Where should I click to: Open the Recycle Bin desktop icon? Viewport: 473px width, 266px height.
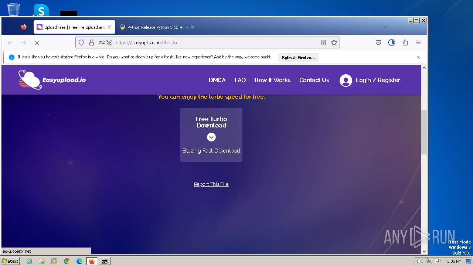13,9
